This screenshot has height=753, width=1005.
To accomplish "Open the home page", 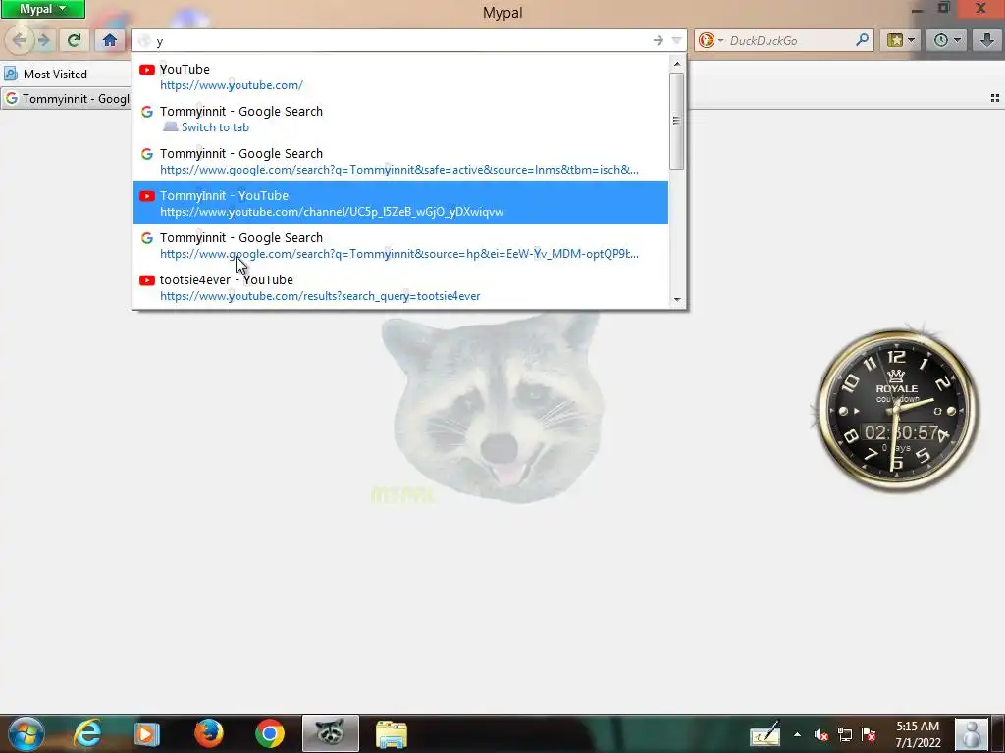I will click(110, 41).
